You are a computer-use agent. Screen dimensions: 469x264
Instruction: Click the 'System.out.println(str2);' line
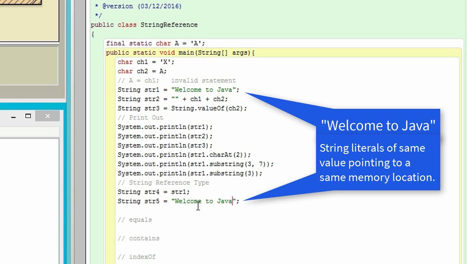click(x=165, y=136)
